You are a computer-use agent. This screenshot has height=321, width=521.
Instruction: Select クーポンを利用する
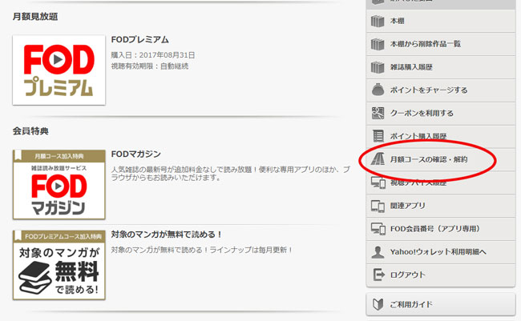[441, 113]
